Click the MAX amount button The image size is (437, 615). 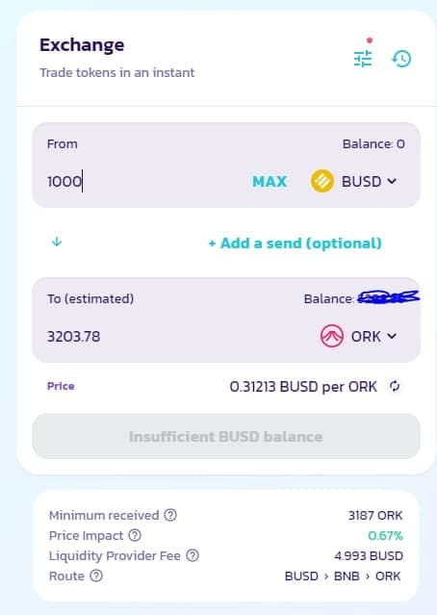tap(270, 182)
